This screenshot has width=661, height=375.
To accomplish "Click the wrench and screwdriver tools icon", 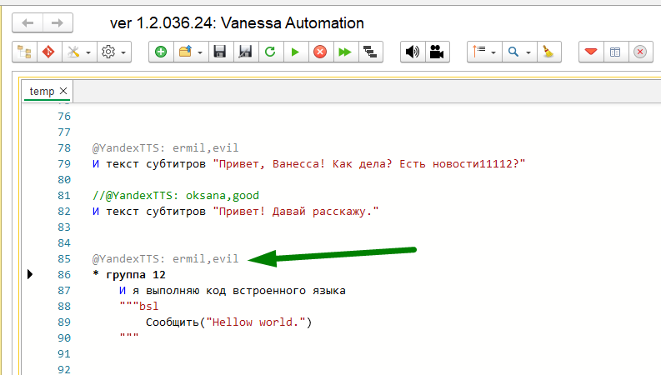I will tap(74, 52).
